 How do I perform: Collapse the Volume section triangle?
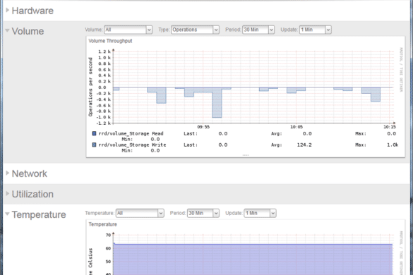7,30
